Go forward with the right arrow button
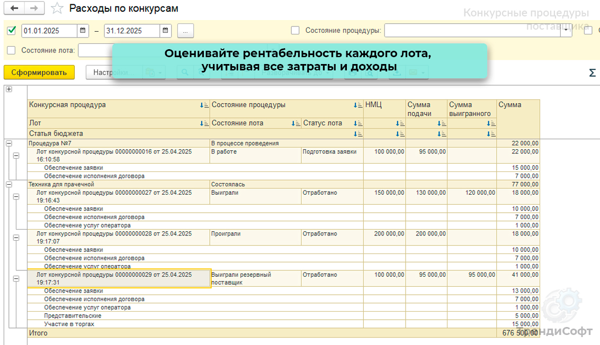This screenshot has width=600, height=345. 34,8
